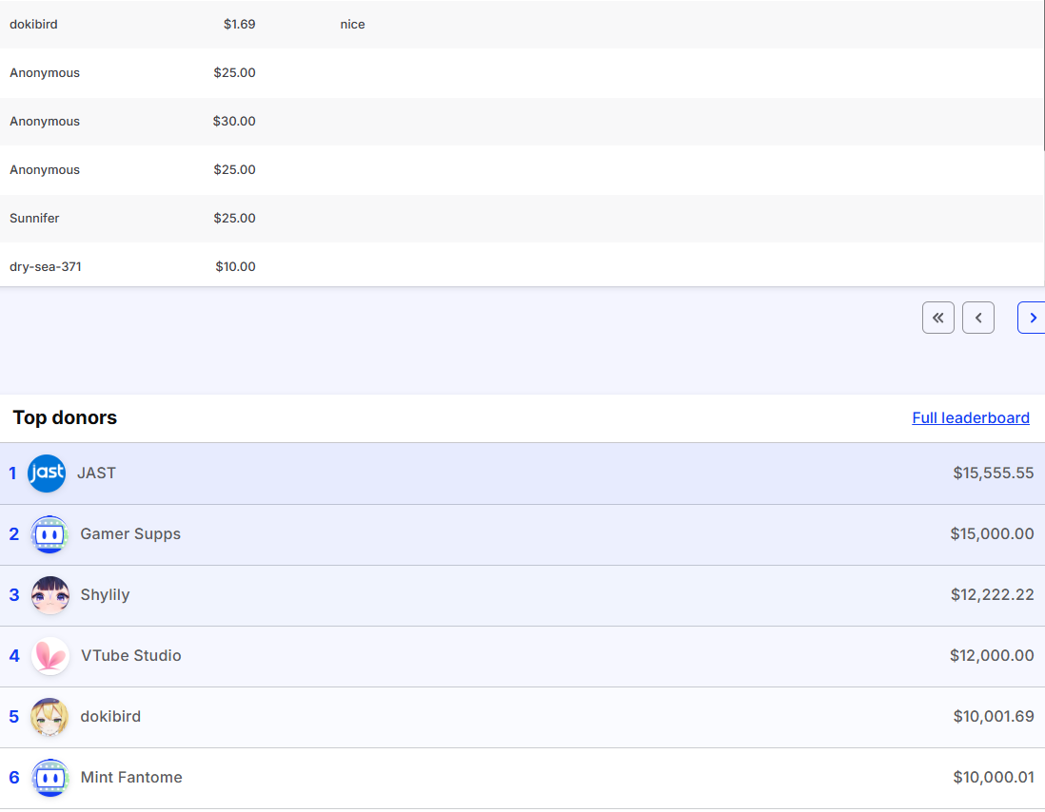The height and width of the screenshot is (812, 1045).
Task: Select VTube Studio donor name
Action: [131, 656]
